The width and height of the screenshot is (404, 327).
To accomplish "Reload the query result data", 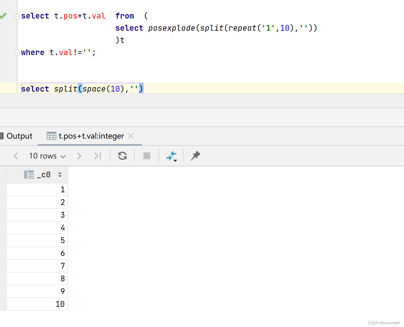I will point(122,156).
